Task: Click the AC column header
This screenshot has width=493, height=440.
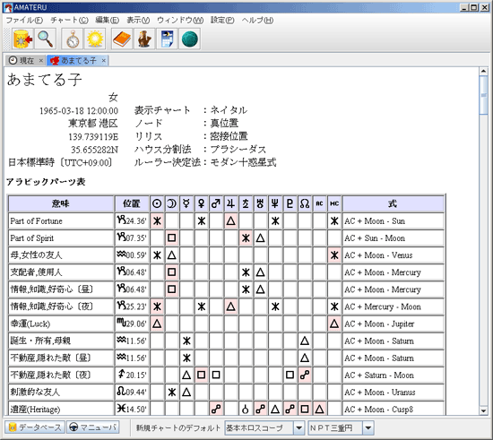Action: coord(319,203)
